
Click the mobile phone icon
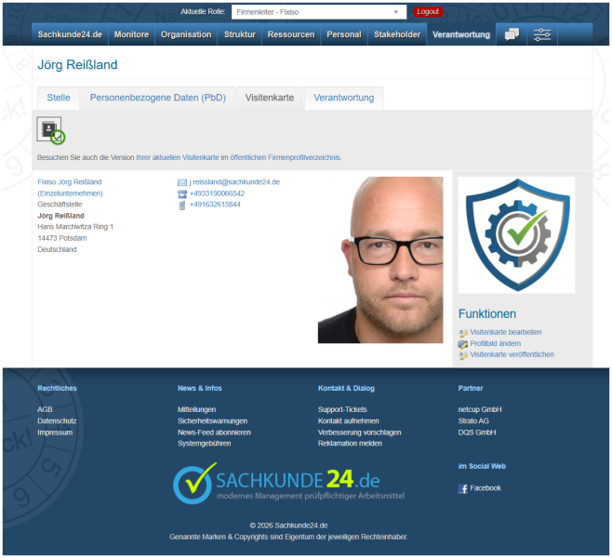pos(182,205)
